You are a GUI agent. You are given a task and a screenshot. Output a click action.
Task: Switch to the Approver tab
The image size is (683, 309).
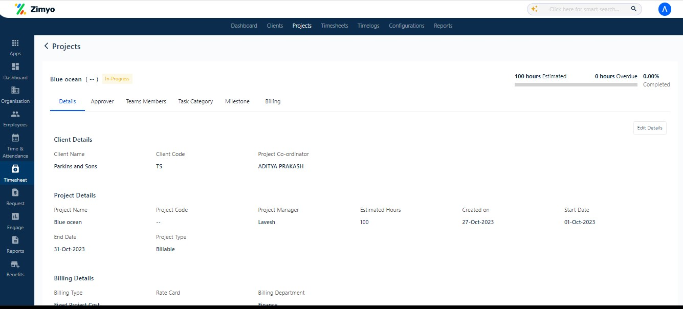point(102,101)
